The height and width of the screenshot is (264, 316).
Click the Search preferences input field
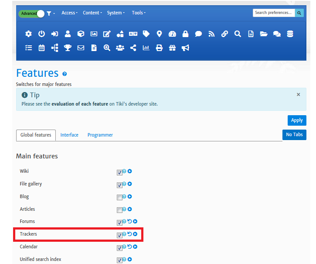(x=274, y=13)
